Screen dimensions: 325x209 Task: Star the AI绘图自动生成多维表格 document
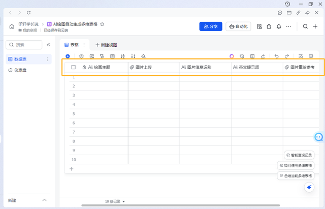pyautogui.click(x=102, y=24)
